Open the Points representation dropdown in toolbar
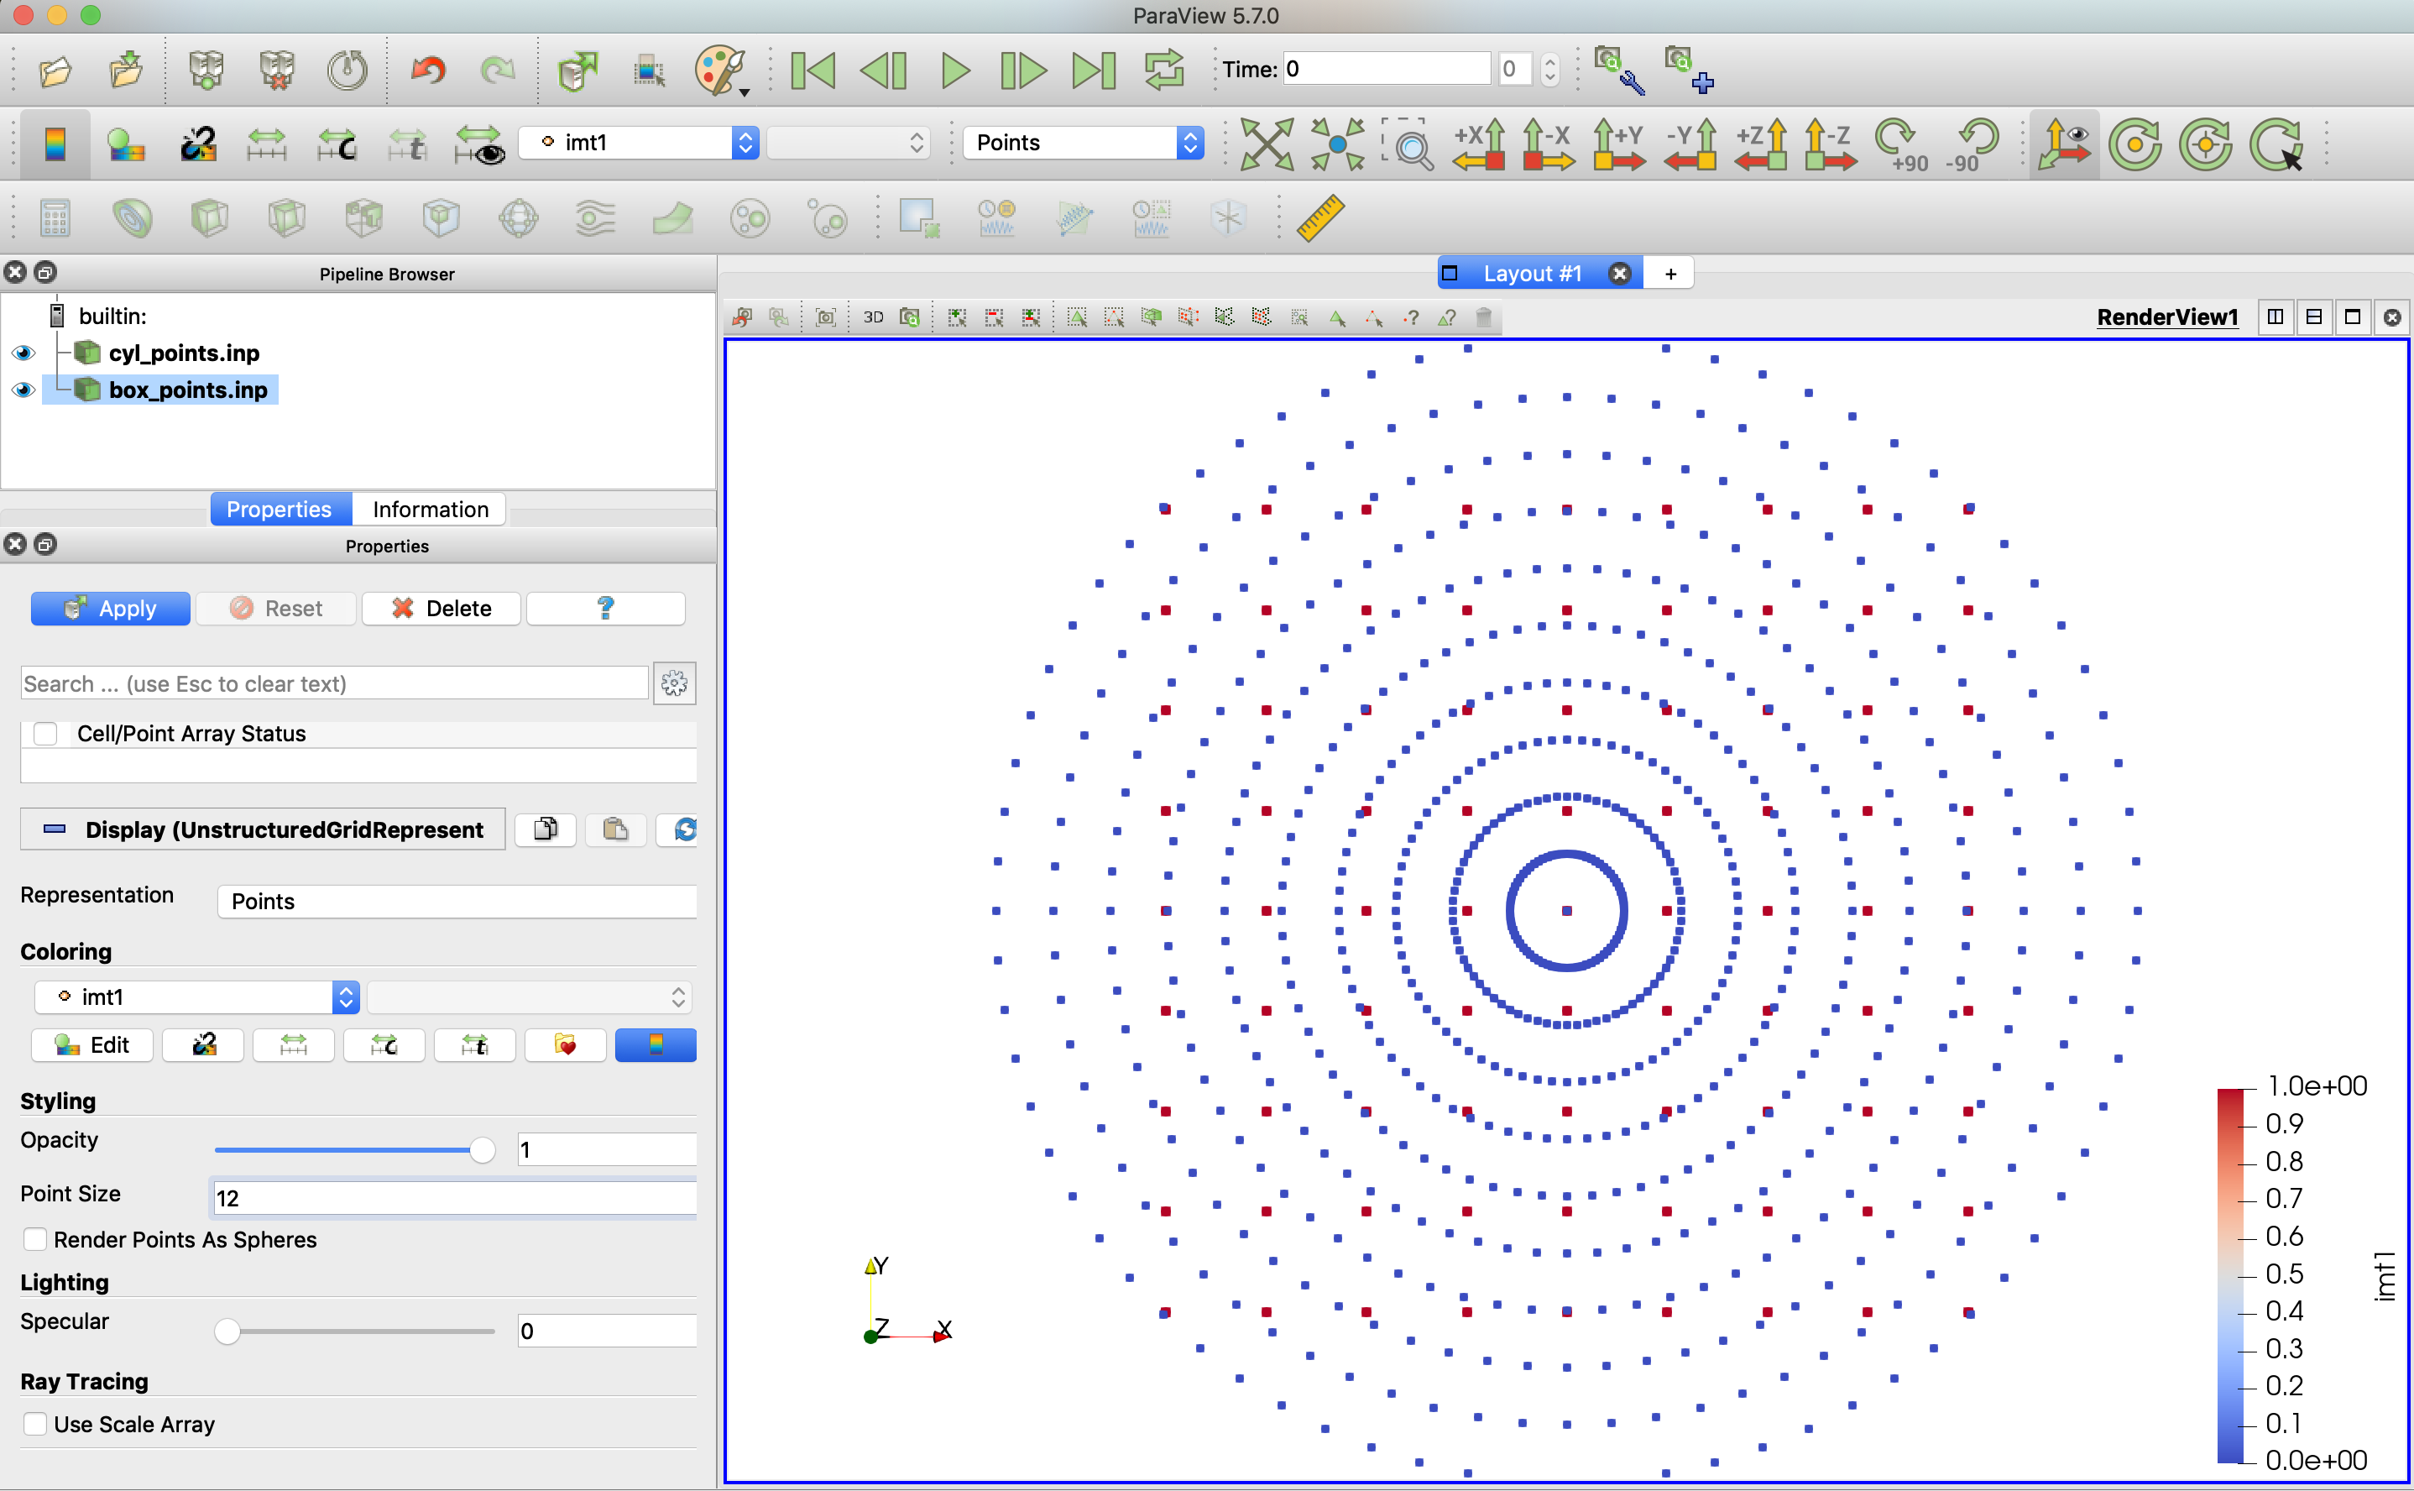2414x1491 pixels. (x=1082, y=143)
